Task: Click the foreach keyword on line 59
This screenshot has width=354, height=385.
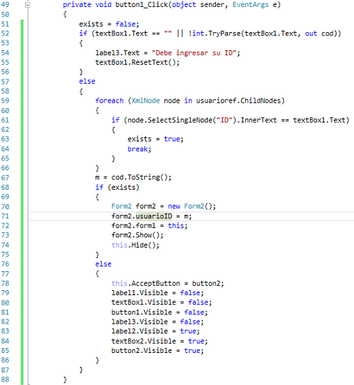Action: coord(109,100)
